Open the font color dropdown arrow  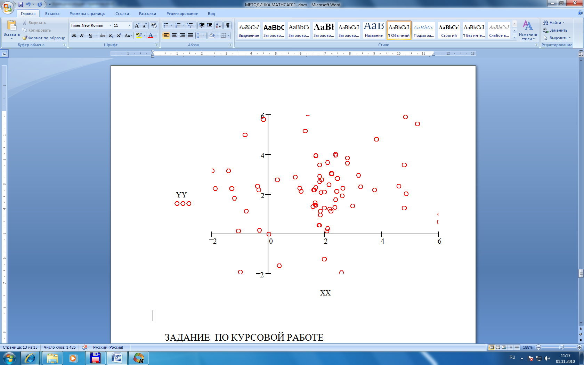click(156, 35)
